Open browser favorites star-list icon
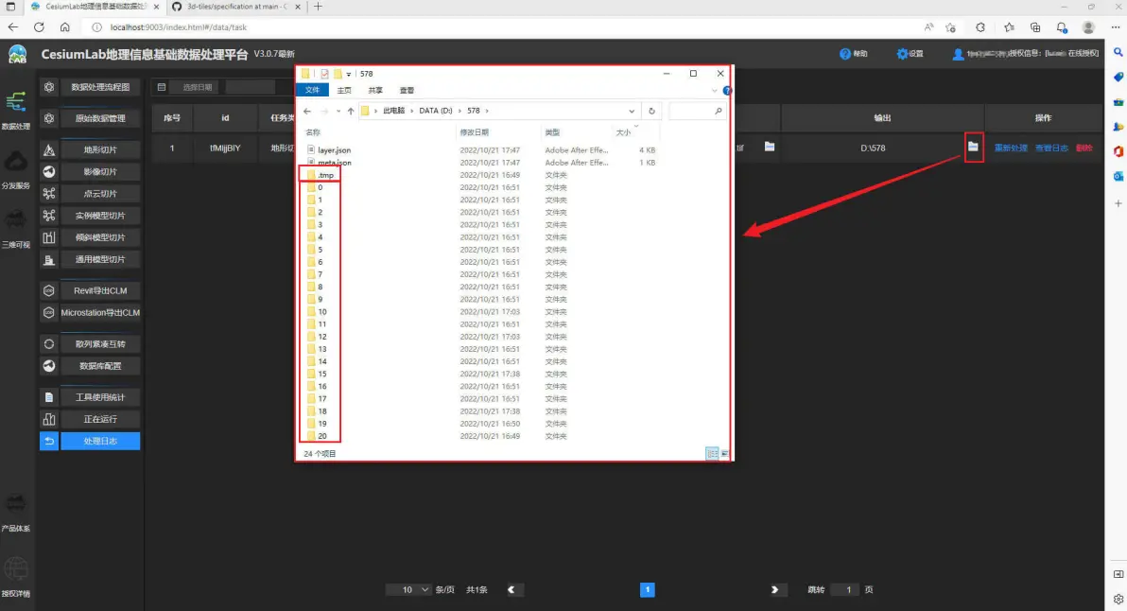 (x=1009, y=27)
